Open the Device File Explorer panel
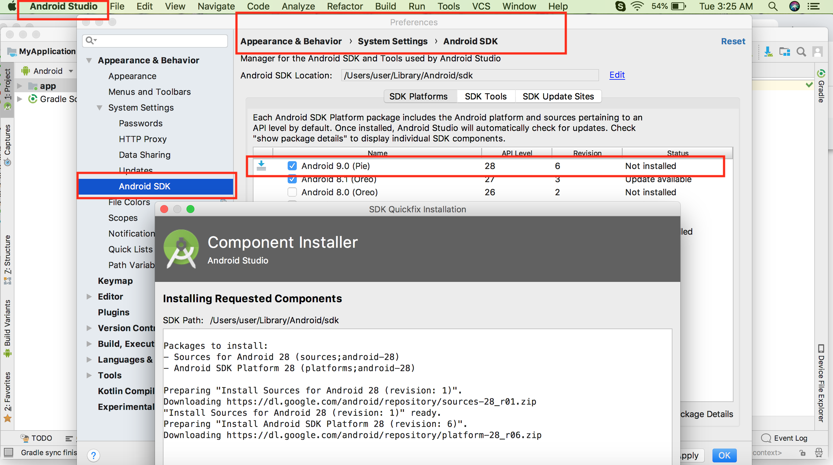833x465 pixels. click(821, 383)
